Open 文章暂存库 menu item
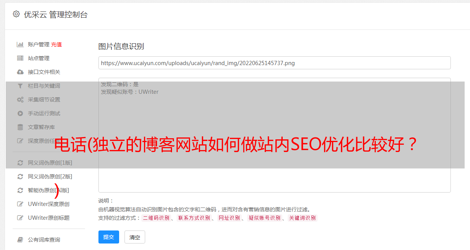 coord(41,127)
